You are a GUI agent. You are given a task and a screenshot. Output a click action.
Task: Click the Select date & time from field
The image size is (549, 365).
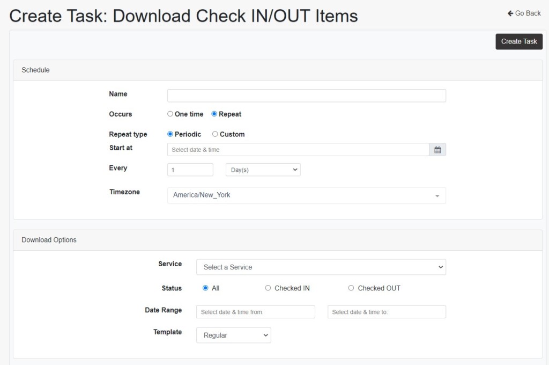coord(255,311)
